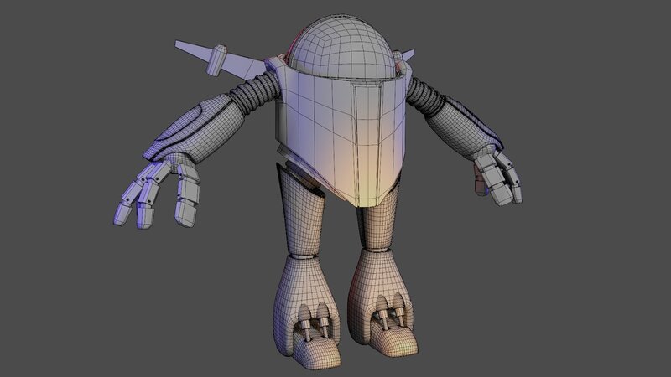Click the piston pair in the left foot
This screenshot has height=377, width=671.
point(311,324)
